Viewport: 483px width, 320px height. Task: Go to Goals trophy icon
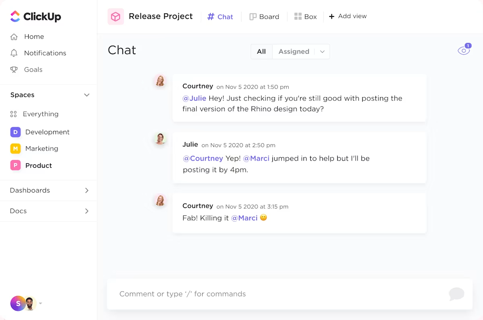pyautogui.click(x=14, y=70)
